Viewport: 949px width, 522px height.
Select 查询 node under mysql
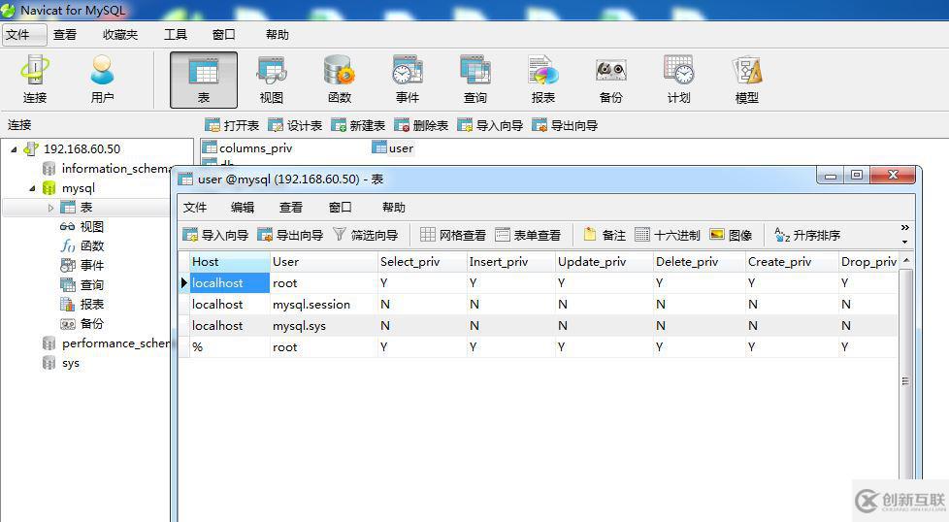pyautogui.click(x=82, y=285)
